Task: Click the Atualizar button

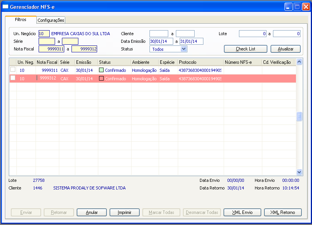Action: (x=286, y=49)
